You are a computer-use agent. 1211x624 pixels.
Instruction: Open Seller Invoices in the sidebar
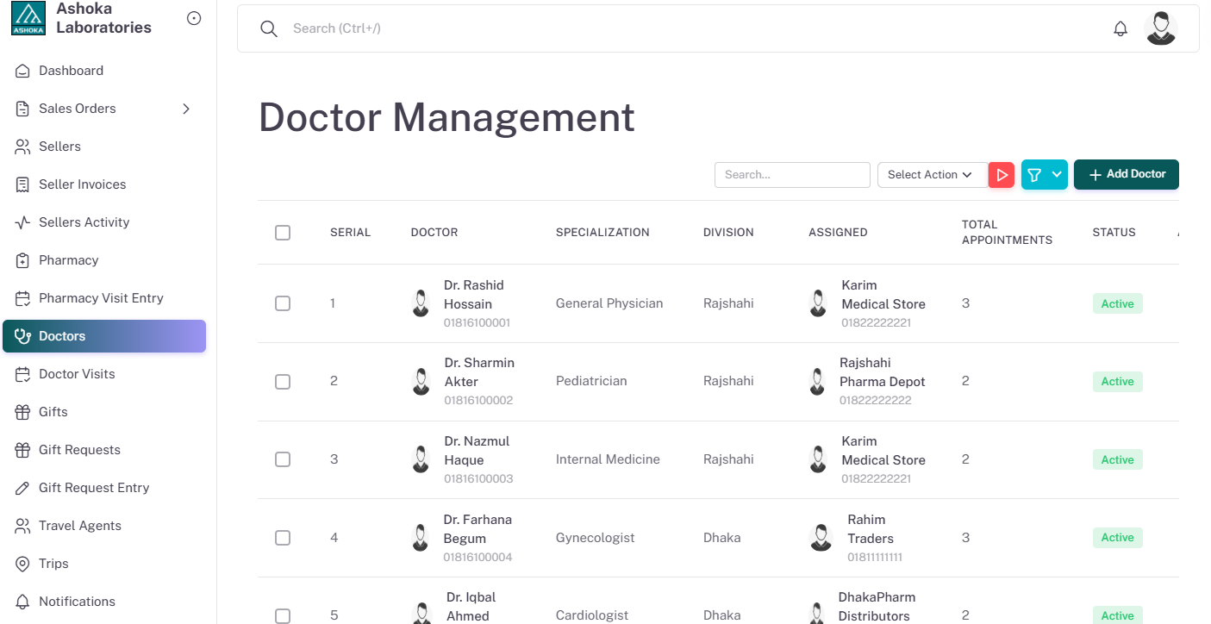click(104, 184)
